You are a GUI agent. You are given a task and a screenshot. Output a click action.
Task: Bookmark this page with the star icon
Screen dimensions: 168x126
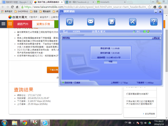click(150, 7)
